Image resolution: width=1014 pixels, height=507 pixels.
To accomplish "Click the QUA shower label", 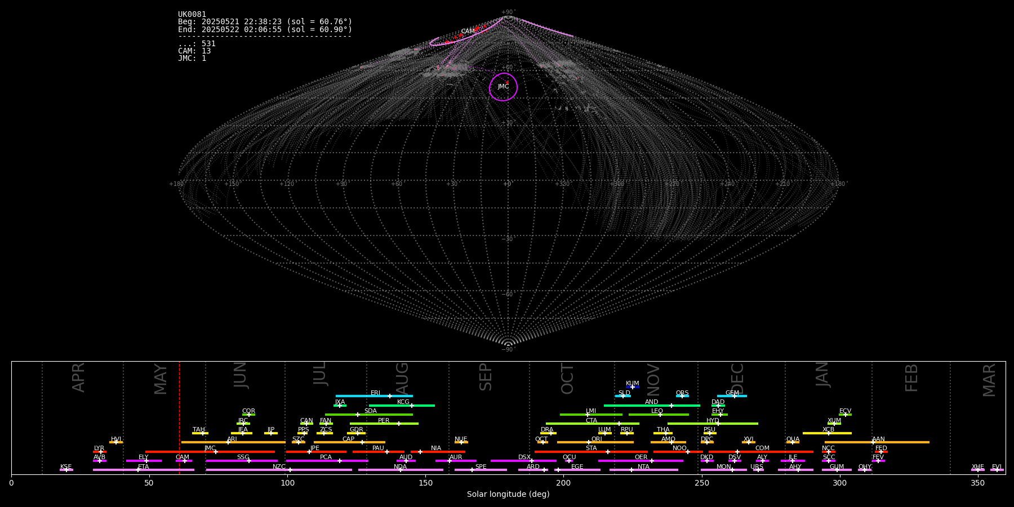I will click(793, 439).
